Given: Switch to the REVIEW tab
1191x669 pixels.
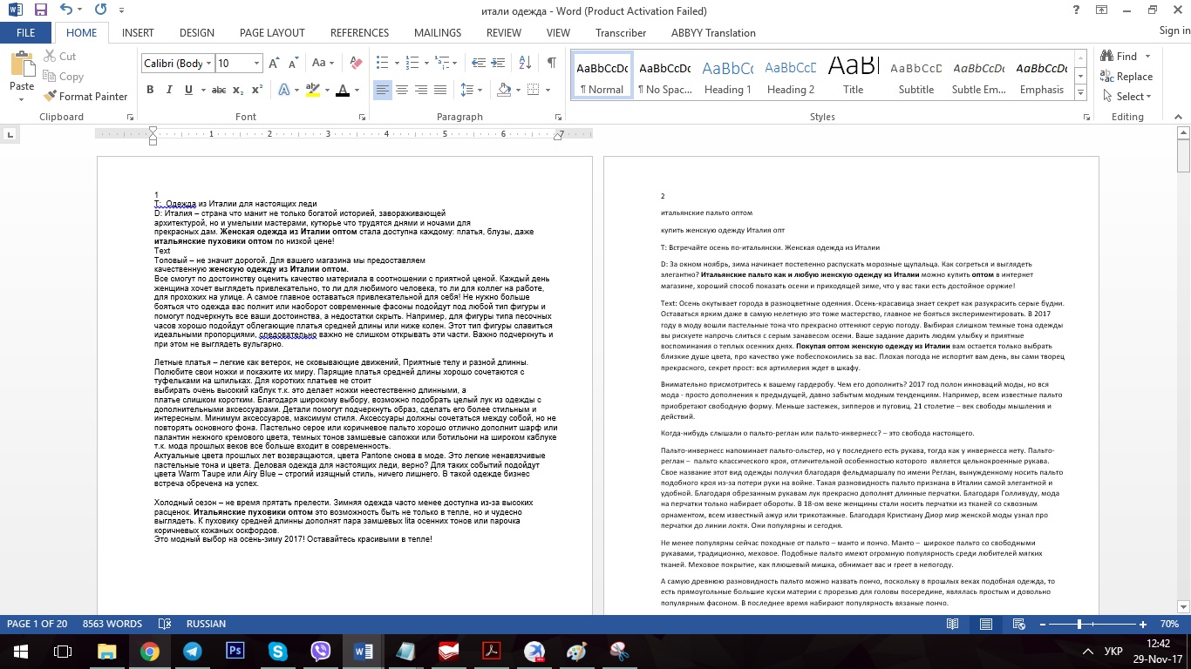Looking at the screenshot, I should coord(504,33).
